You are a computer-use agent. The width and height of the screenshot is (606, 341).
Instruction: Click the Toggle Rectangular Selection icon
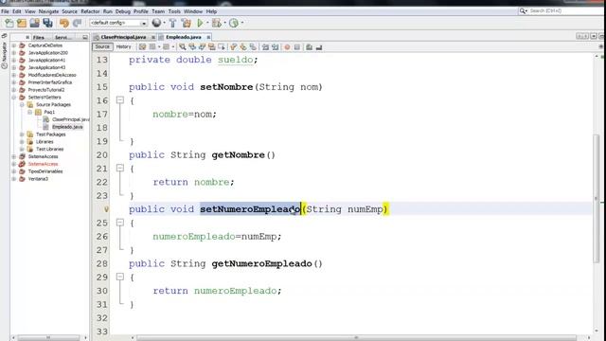(222, 46)
